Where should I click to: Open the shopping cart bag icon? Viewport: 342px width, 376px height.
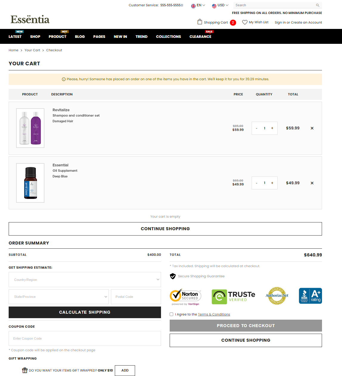coord(200,22)
